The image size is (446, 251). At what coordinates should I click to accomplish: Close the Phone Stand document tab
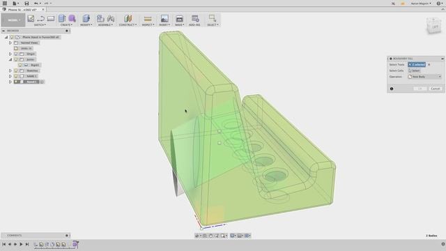click(43, 10)
